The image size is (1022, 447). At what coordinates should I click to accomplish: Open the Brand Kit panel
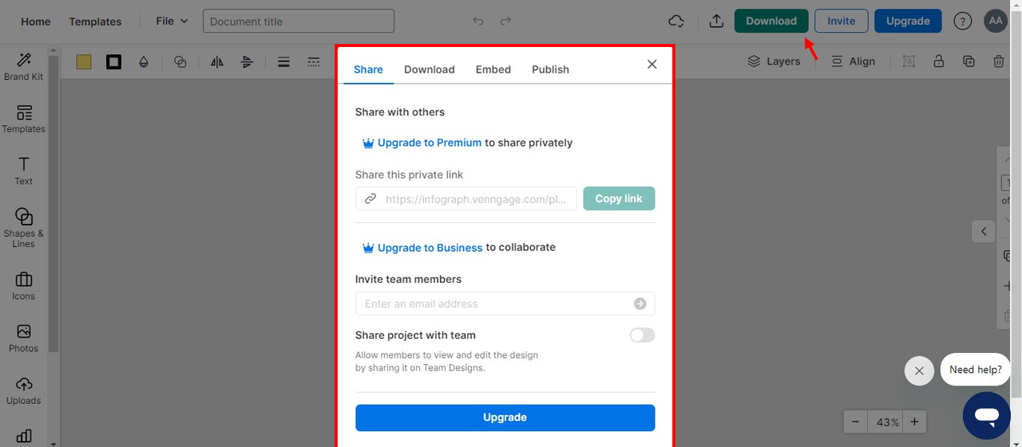[x=23, y=66]
